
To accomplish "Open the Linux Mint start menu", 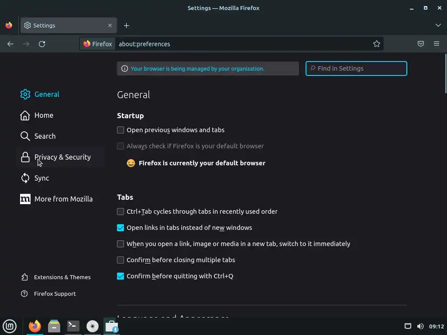I will click(x=10, y=326).
